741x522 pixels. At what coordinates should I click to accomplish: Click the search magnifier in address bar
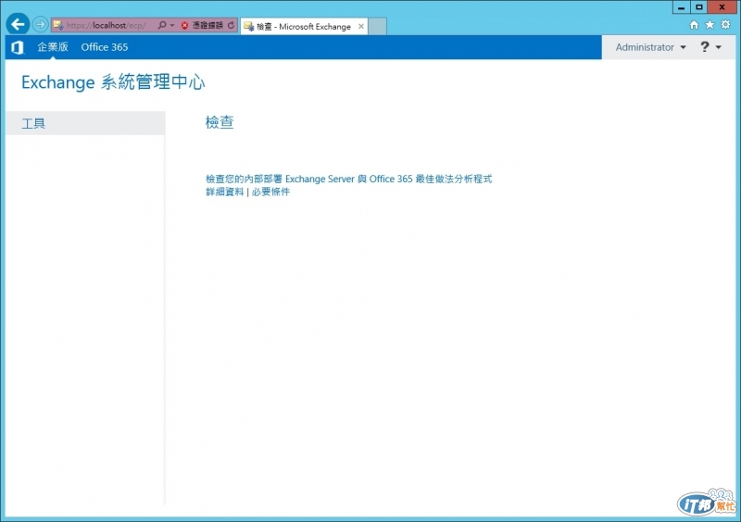tap(161, 25)
